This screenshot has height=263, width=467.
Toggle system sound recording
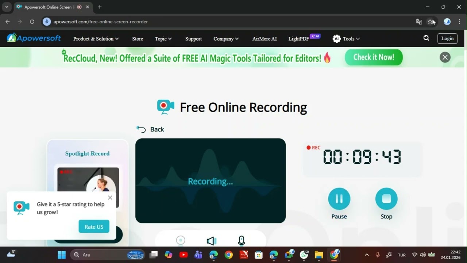click(x=212, y=240)
